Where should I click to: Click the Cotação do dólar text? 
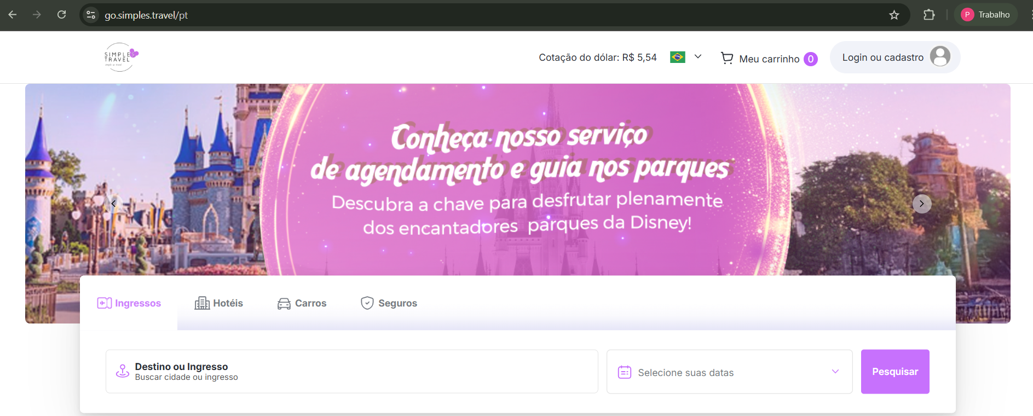point(598,57)
